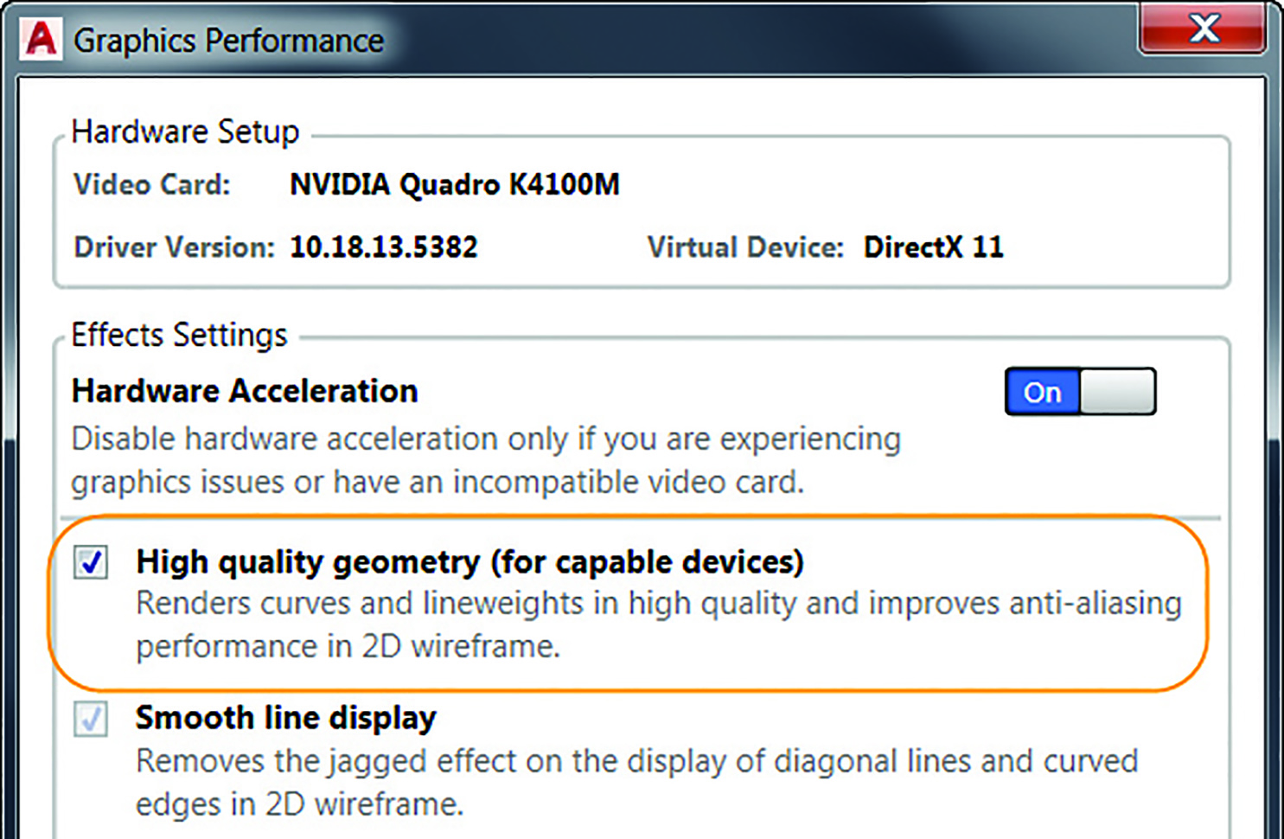Viewport: 1284px width, 839px height.
Task: Click the Video Card label
Action: [x=152, y=184]
